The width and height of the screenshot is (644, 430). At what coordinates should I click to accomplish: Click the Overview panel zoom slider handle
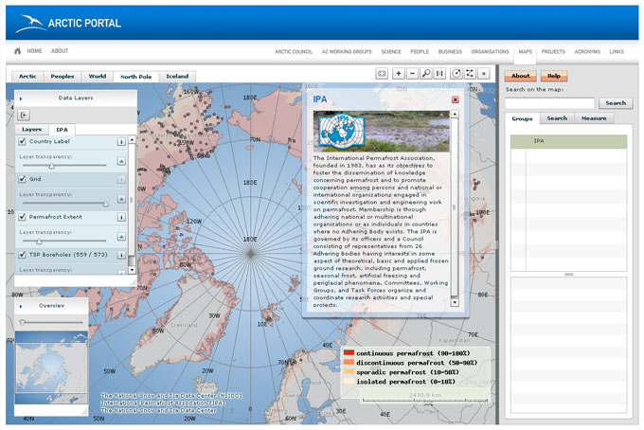pos(23,323)
